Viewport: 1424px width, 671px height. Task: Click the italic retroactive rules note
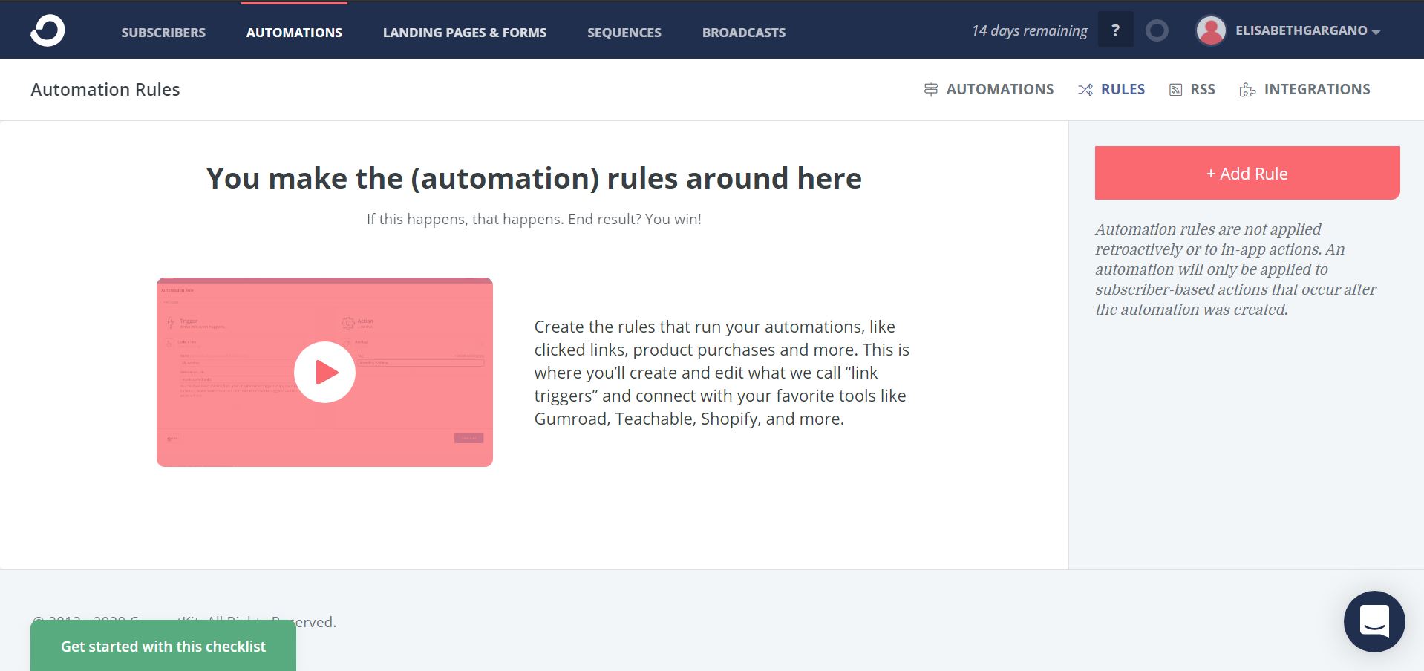(x=1235, y=269)
